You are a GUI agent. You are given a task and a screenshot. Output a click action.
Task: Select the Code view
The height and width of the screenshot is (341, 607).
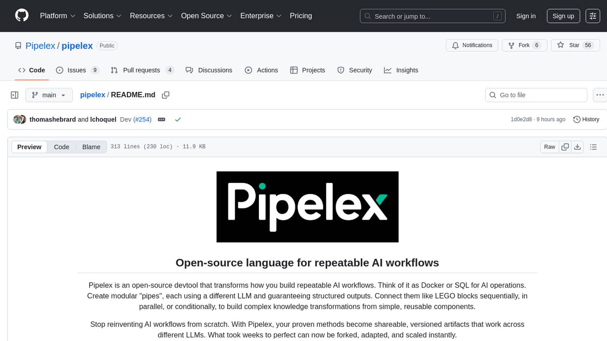62,147
